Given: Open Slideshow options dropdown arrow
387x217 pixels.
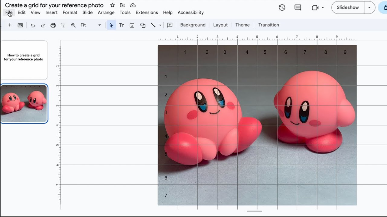Looking at the screenshot, I should pos(369,8).
